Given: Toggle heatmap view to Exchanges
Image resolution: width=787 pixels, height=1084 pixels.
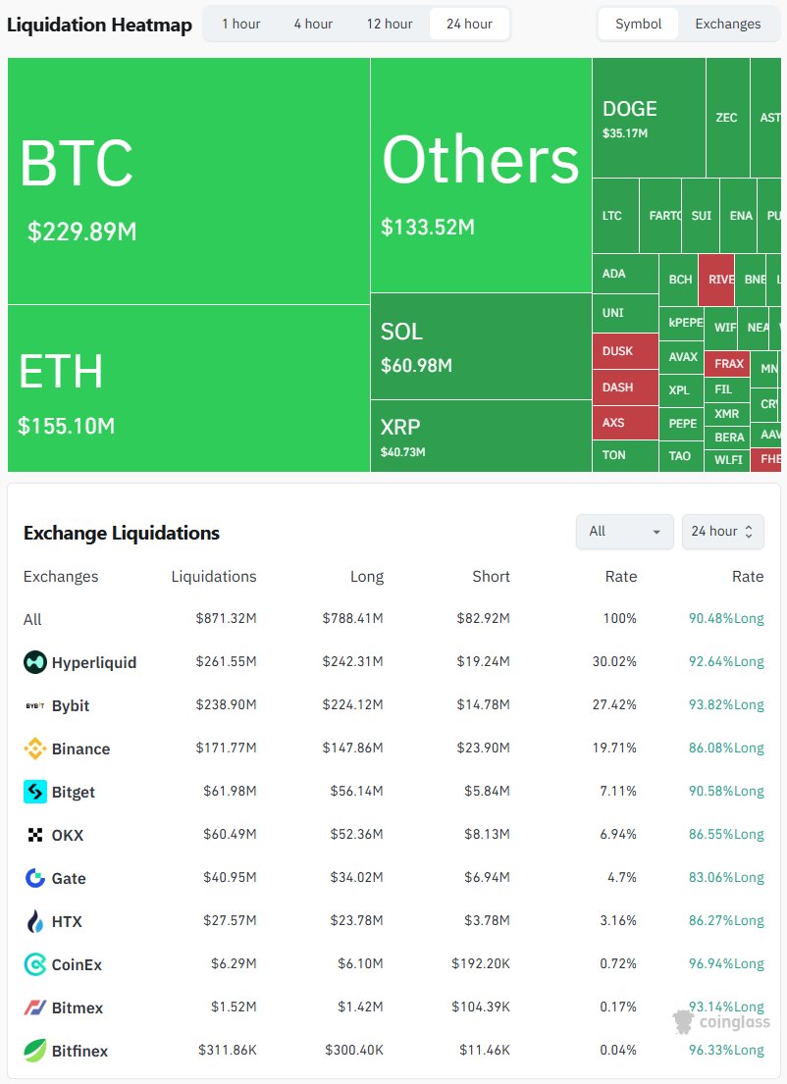Looking at the screenshot, I should point(727,24).
